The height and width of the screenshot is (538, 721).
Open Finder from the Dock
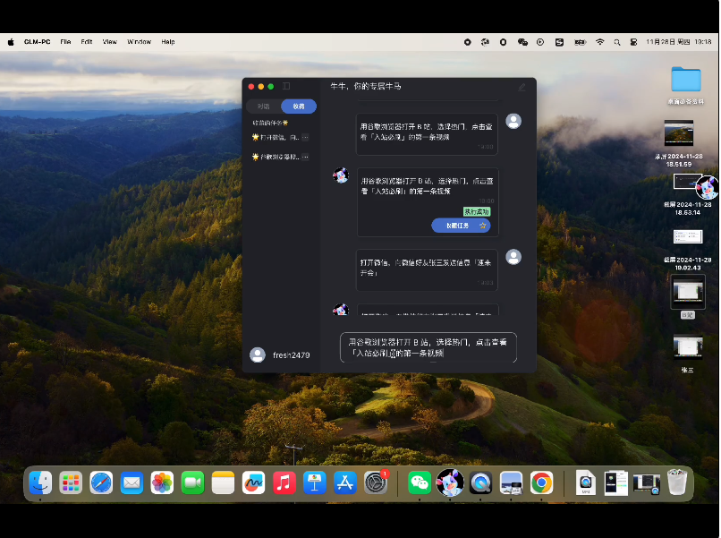click(40, 482)
